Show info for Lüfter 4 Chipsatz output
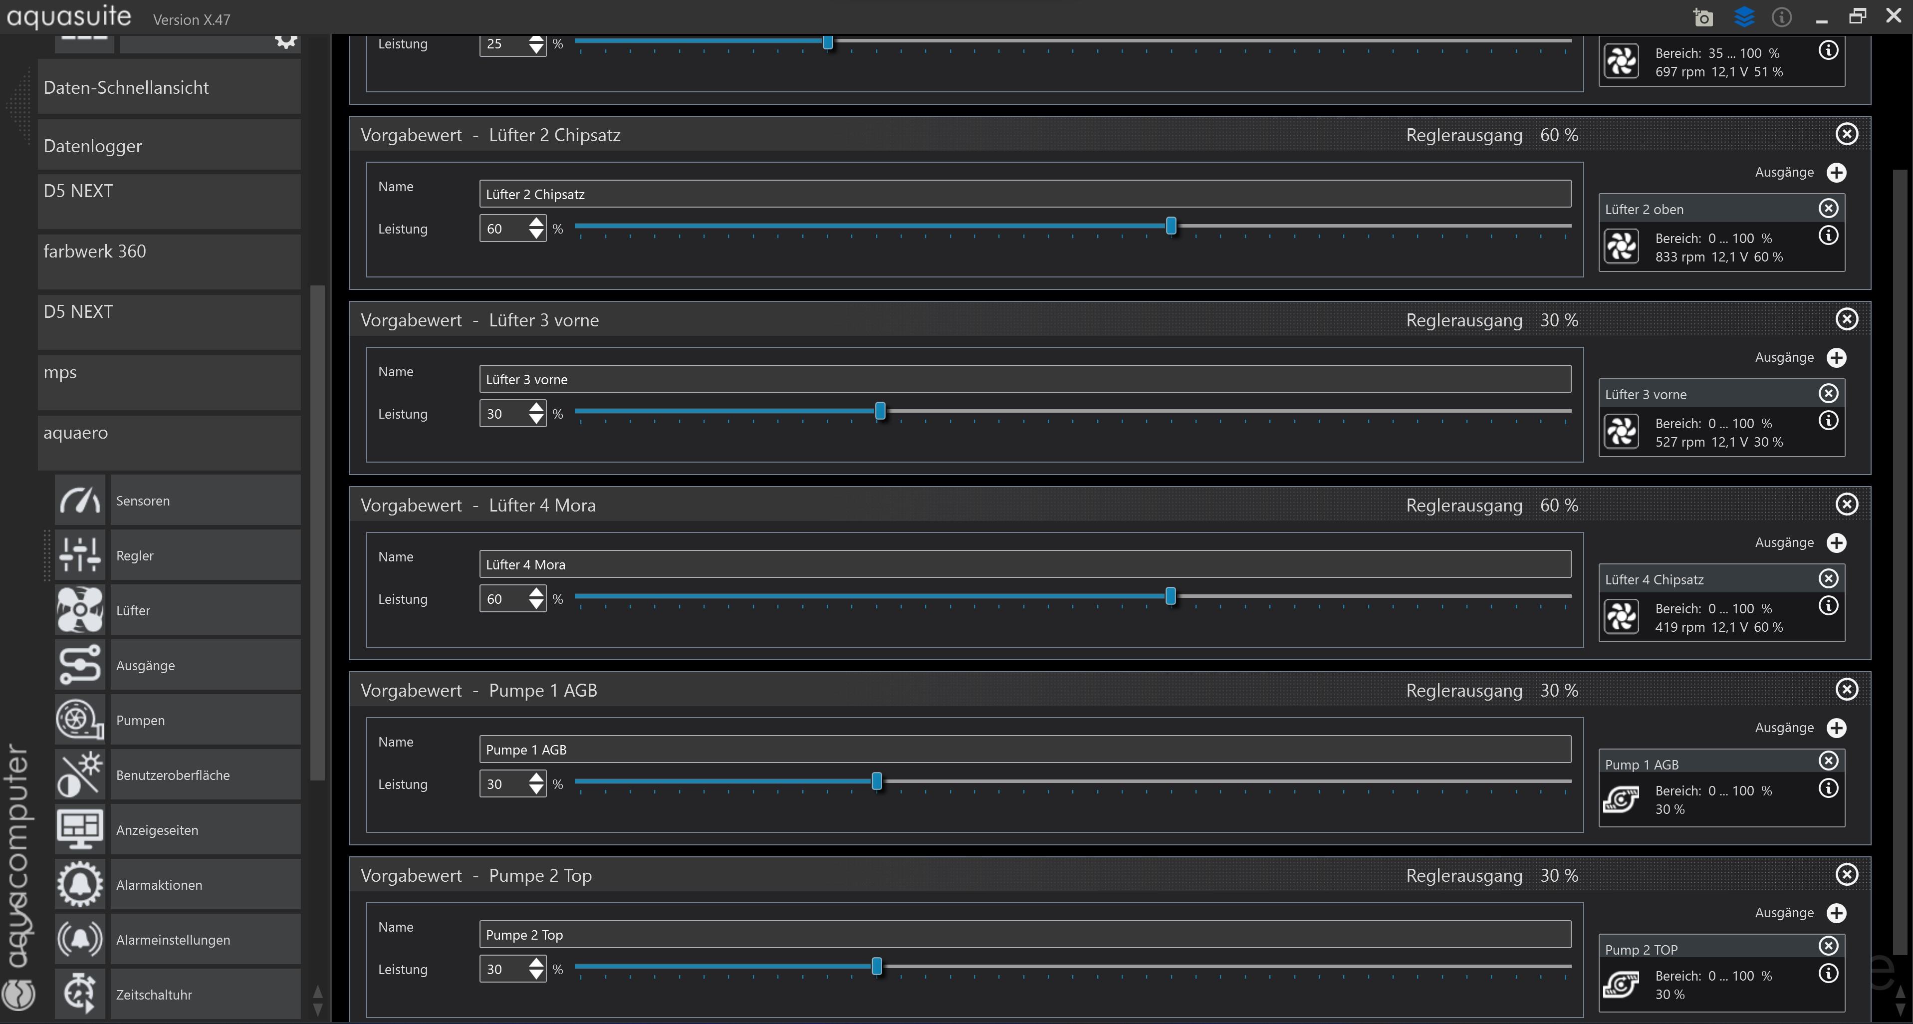Screen dimensions: 1913x1024 [x=1828, y=606]
